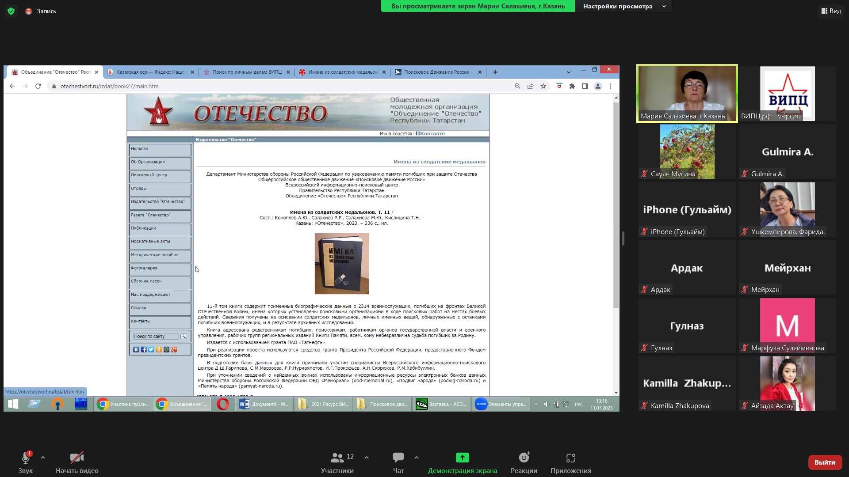Open the Participants list icon
The height and width of the screenshot is (477, 849).
[337, 458]
